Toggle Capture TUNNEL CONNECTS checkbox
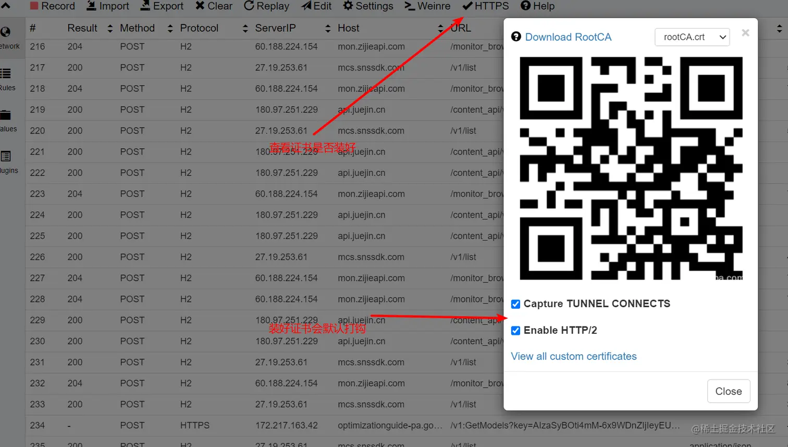The image size is (788, 447). (x=515, y=304)
